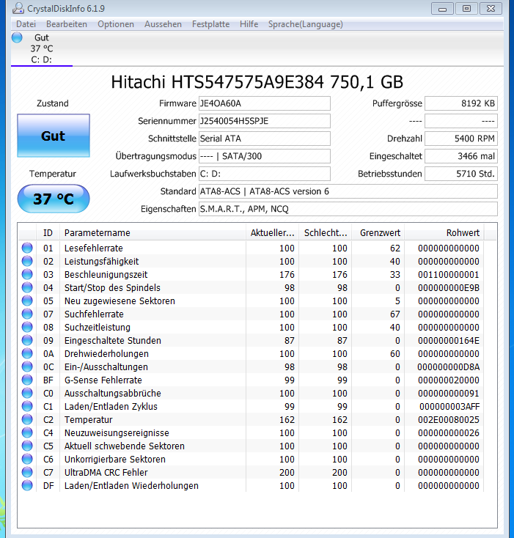
Task: Click the CrystalDiskInfo title bar icon
Action: point(18,8)
